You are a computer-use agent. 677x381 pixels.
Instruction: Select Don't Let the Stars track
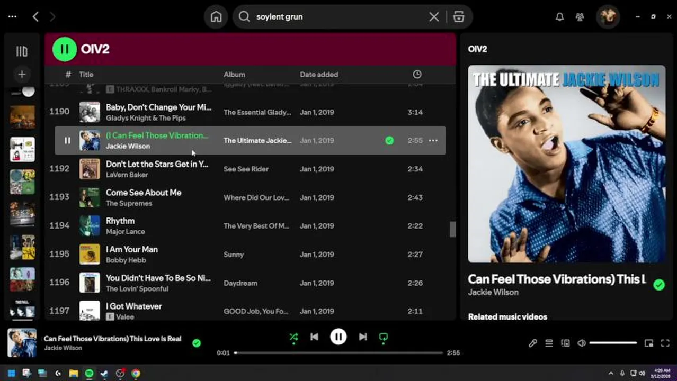click(157, 164)
